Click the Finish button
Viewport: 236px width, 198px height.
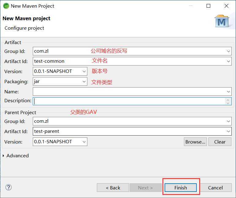(181, 188)
